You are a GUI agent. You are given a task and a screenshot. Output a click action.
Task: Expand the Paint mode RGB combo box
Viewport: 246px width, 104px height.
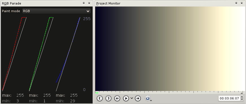click(56, 11)
